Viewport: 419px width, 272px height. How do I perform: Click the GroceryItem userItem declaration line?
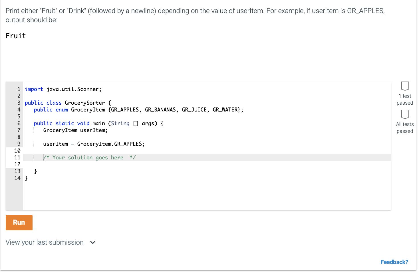[x=75, y=130]
